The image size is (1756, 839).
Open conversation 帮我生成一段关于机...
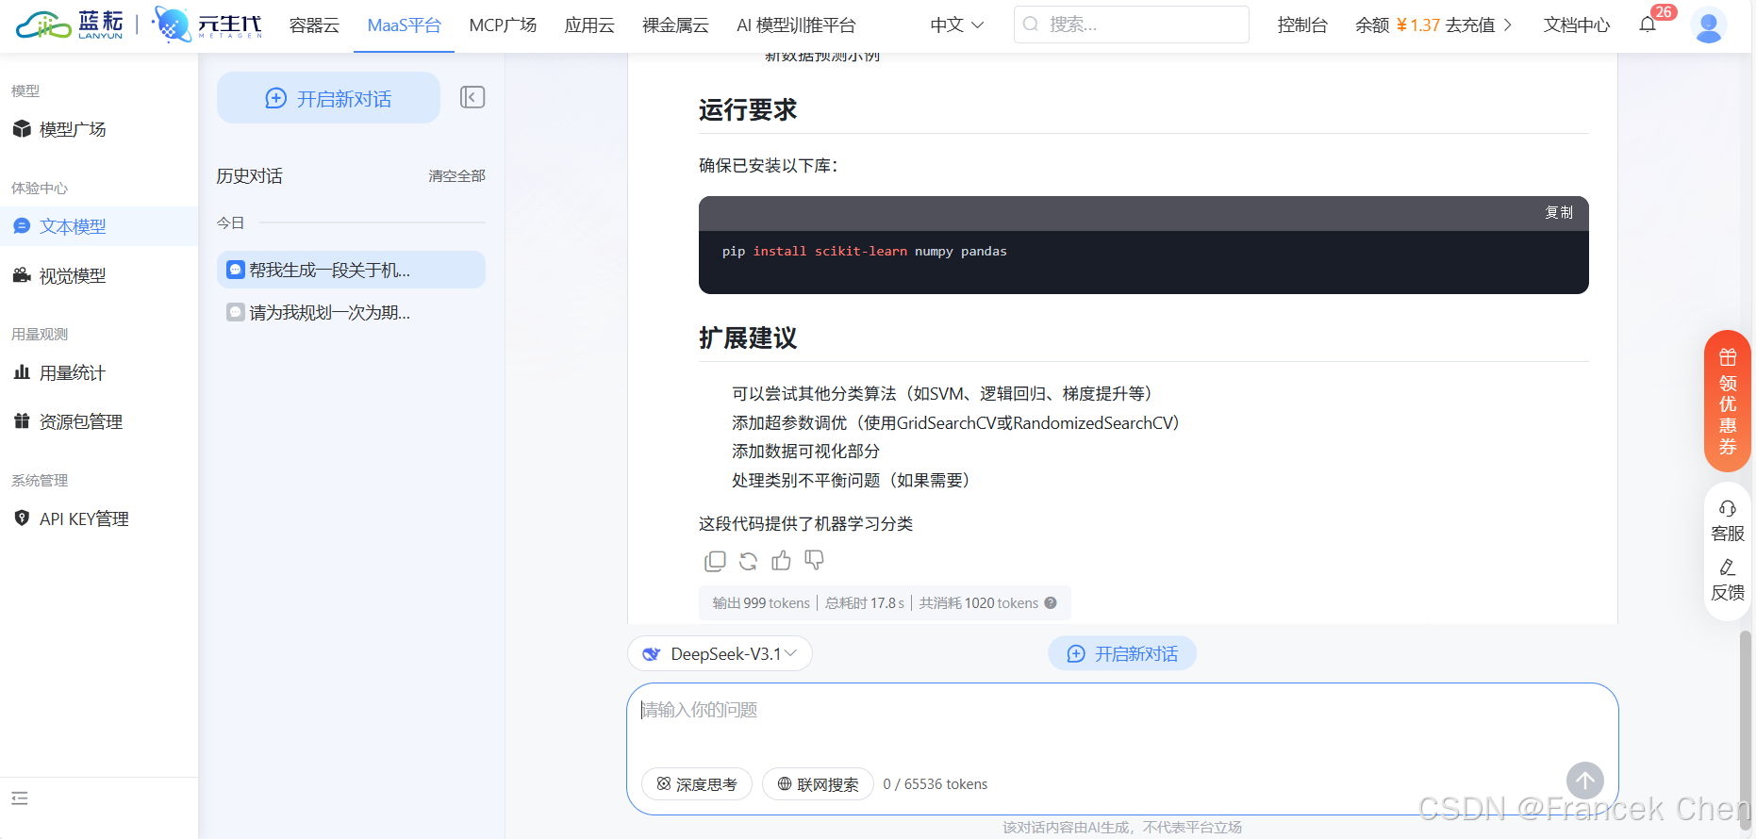click(x=351, y=270)
